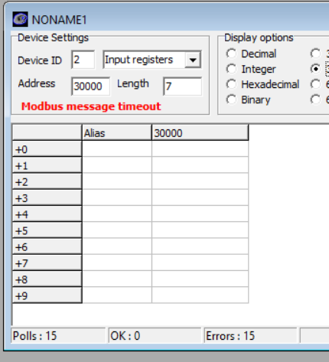This screenshot has width=329, height=362.
Task: Click the Address field showing 30000
Action: click(x=91, y=86)
